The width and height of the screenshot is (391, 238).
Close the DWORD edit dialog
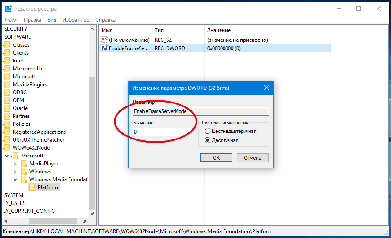(x=266, y=88)
